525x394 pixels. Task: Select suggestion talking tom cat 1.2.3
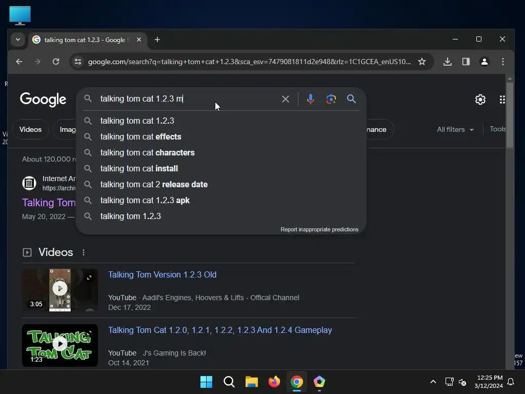click(x=221, y=121)
